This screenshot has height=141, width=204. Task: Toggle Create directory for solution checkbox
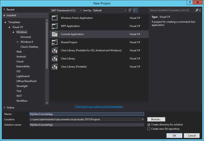pos(149,125)
